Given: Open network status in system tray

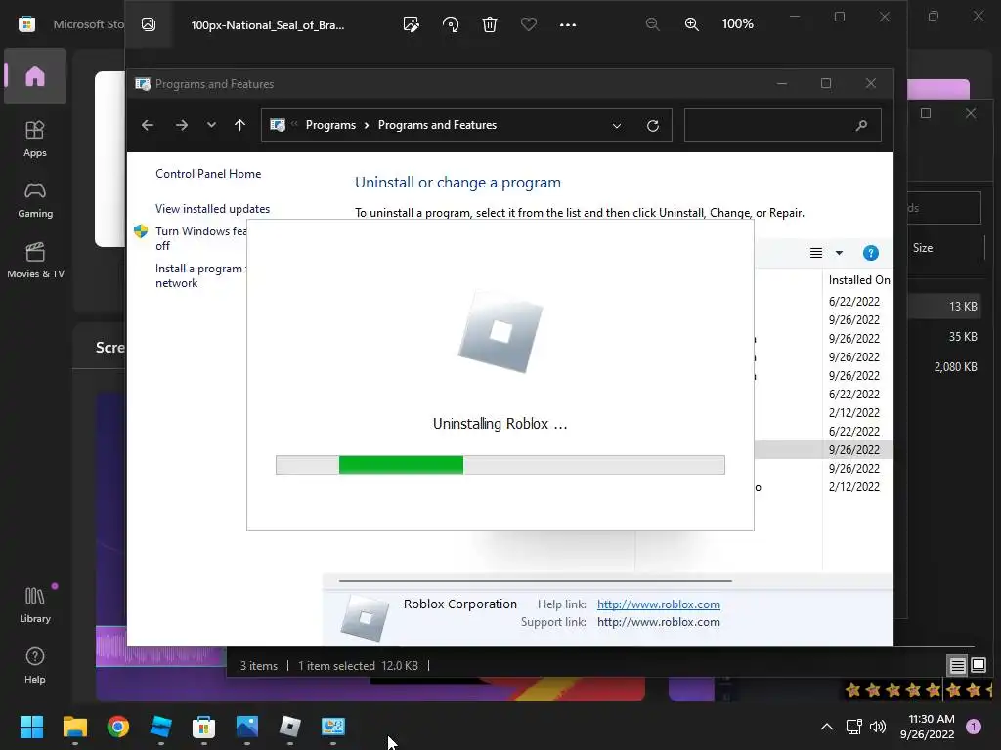Looking at the screenshot, I should point(854,727).
